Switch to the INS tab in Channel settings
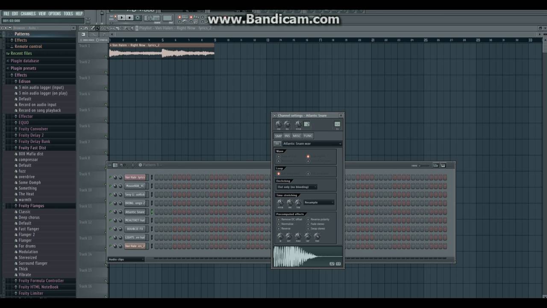This screenshot has height=308, width=547. (287, 136)
